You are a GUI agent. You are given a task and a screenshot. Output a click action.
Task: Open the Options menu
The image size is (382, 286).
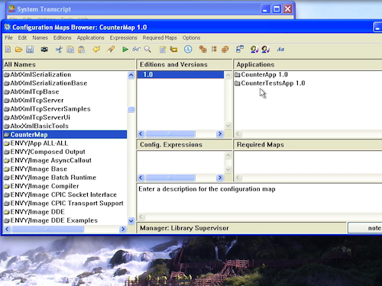(191, 37)
